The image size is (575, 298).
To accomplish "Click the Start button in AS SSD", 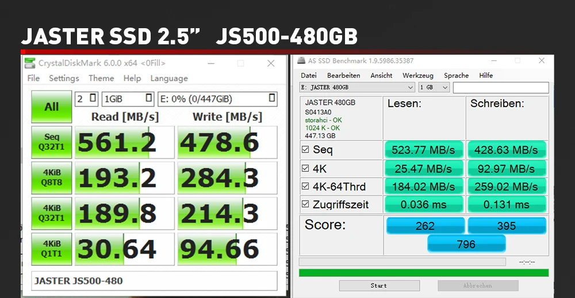I will pos(379,285).
